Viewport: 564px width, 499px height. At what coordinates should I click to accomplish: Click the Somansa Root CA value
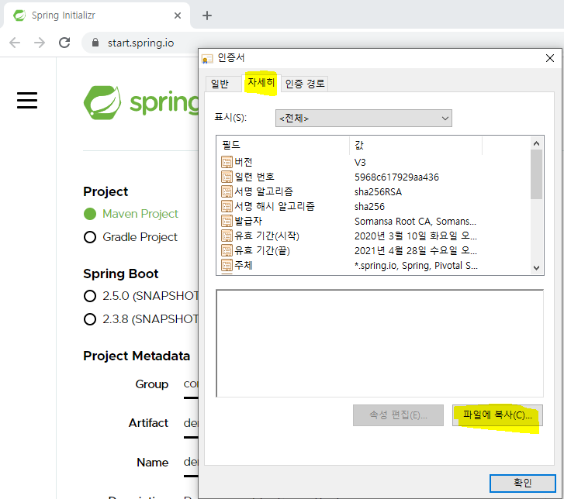pos(416,222)
